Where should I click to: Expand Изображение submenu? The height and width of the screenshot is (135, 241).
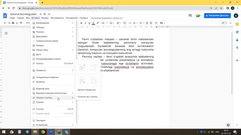[53, 23]
